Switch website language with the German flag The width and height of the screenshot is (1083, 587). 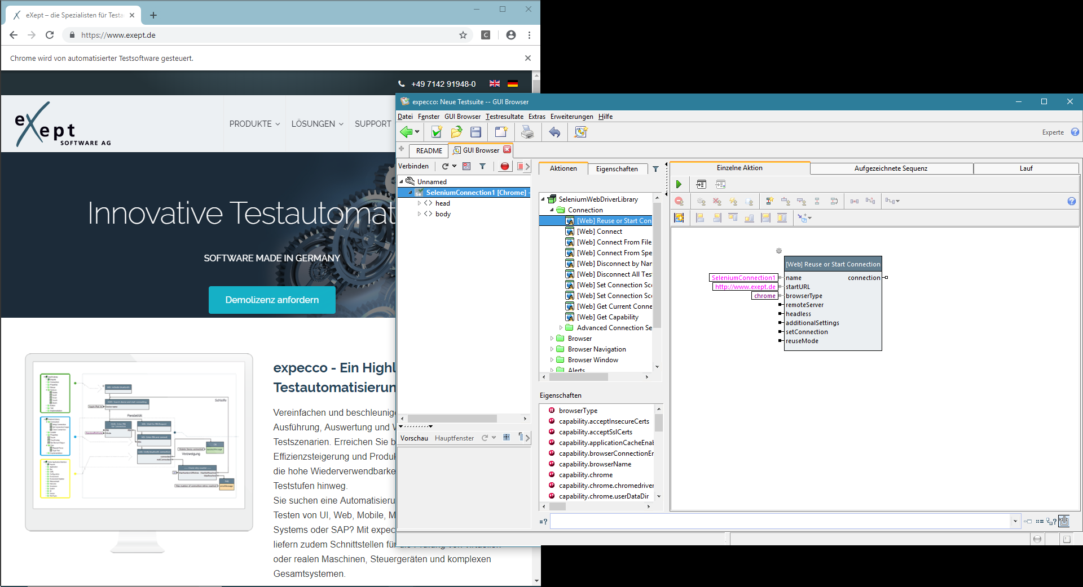tap(513, 83)
